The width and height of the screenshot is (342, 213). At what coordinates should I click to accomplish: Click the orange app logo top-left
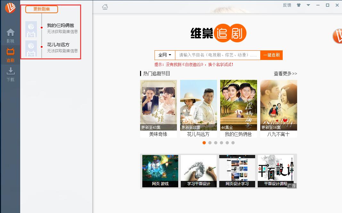click(x=10, y=8)
